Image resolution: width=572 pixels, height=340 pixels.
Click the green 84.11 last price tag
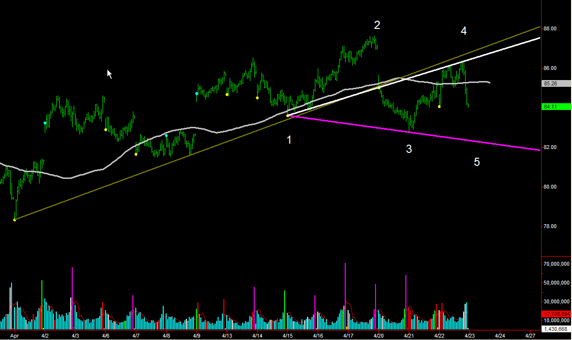(556, 107)
